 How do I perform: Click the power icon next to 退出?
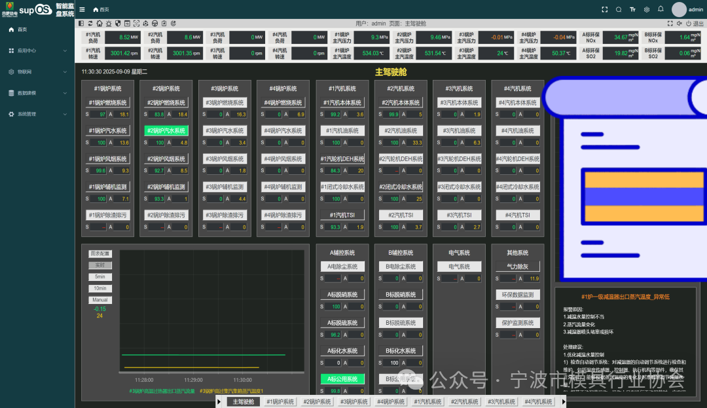click(689, 24)
